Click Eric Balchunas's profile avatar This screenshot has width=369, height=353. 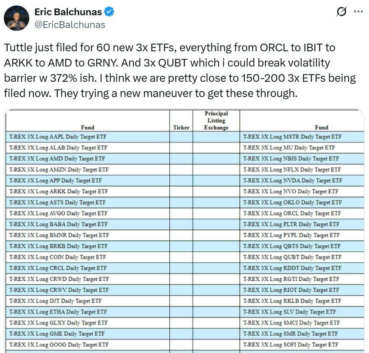[17, 18]
